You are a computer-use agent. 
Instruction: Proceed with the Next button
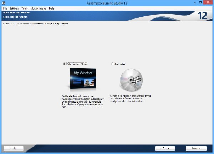(x=196, y=148)
